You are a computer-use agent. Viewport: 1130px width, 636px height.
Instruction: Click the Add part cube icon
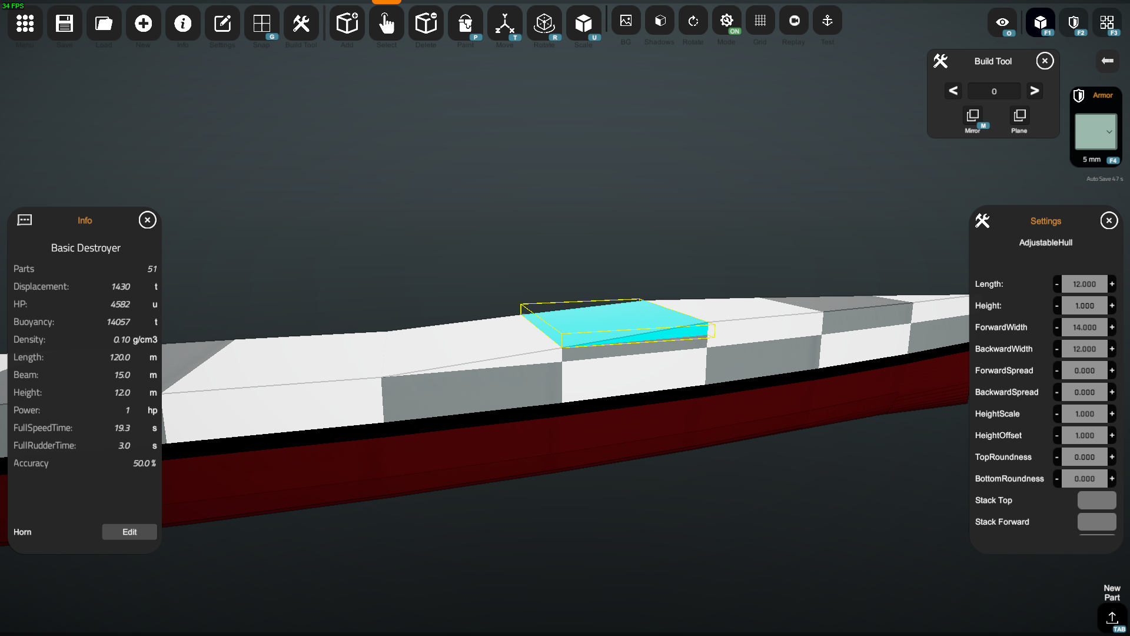347,24
